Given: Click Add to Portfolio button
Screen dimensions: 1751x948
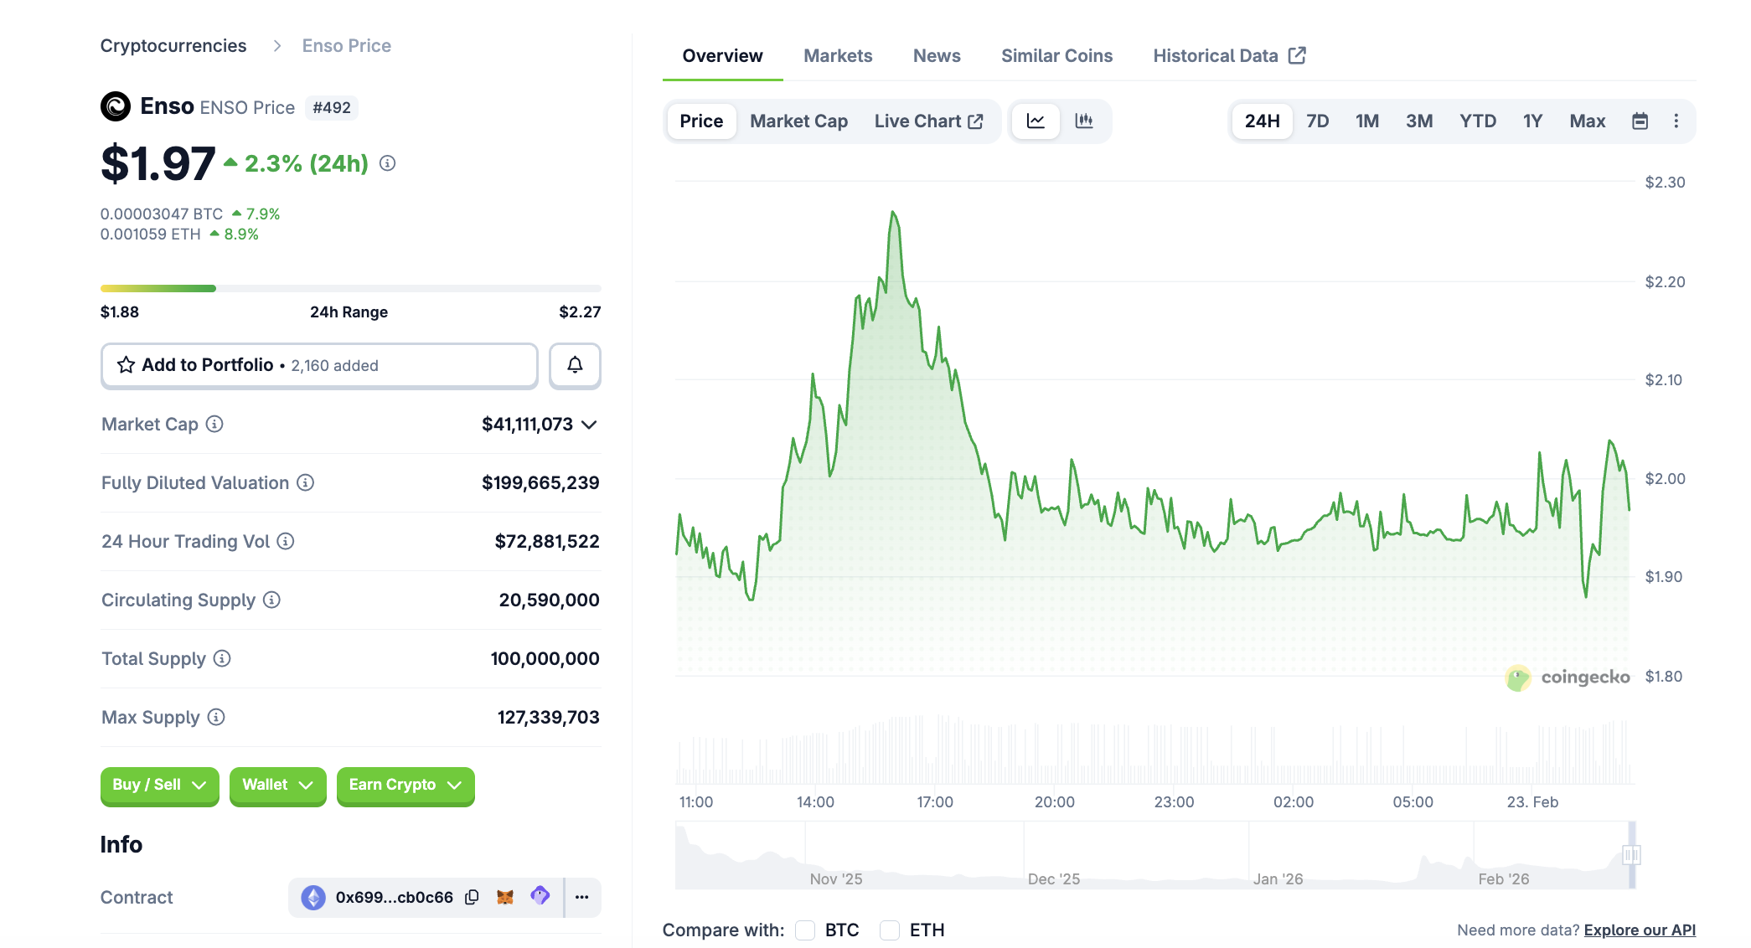Looking at the screenshot, I should pos(319,365).
